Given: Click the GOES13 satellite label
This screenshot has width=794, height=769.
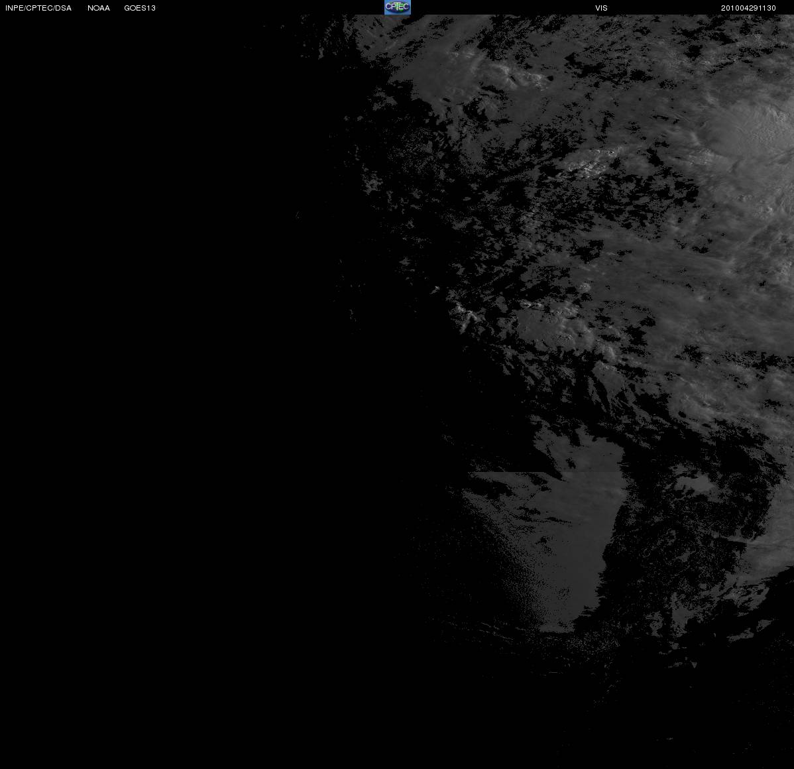Looking at the screenshot, I should [x=140, y=8].
